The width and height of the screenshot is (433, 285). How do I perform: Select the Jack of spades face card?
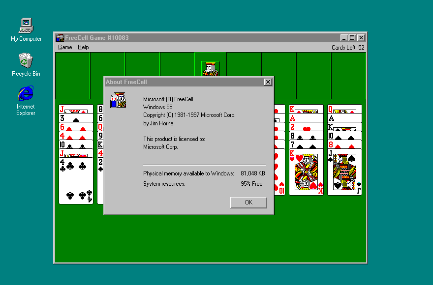click(344, 172)
